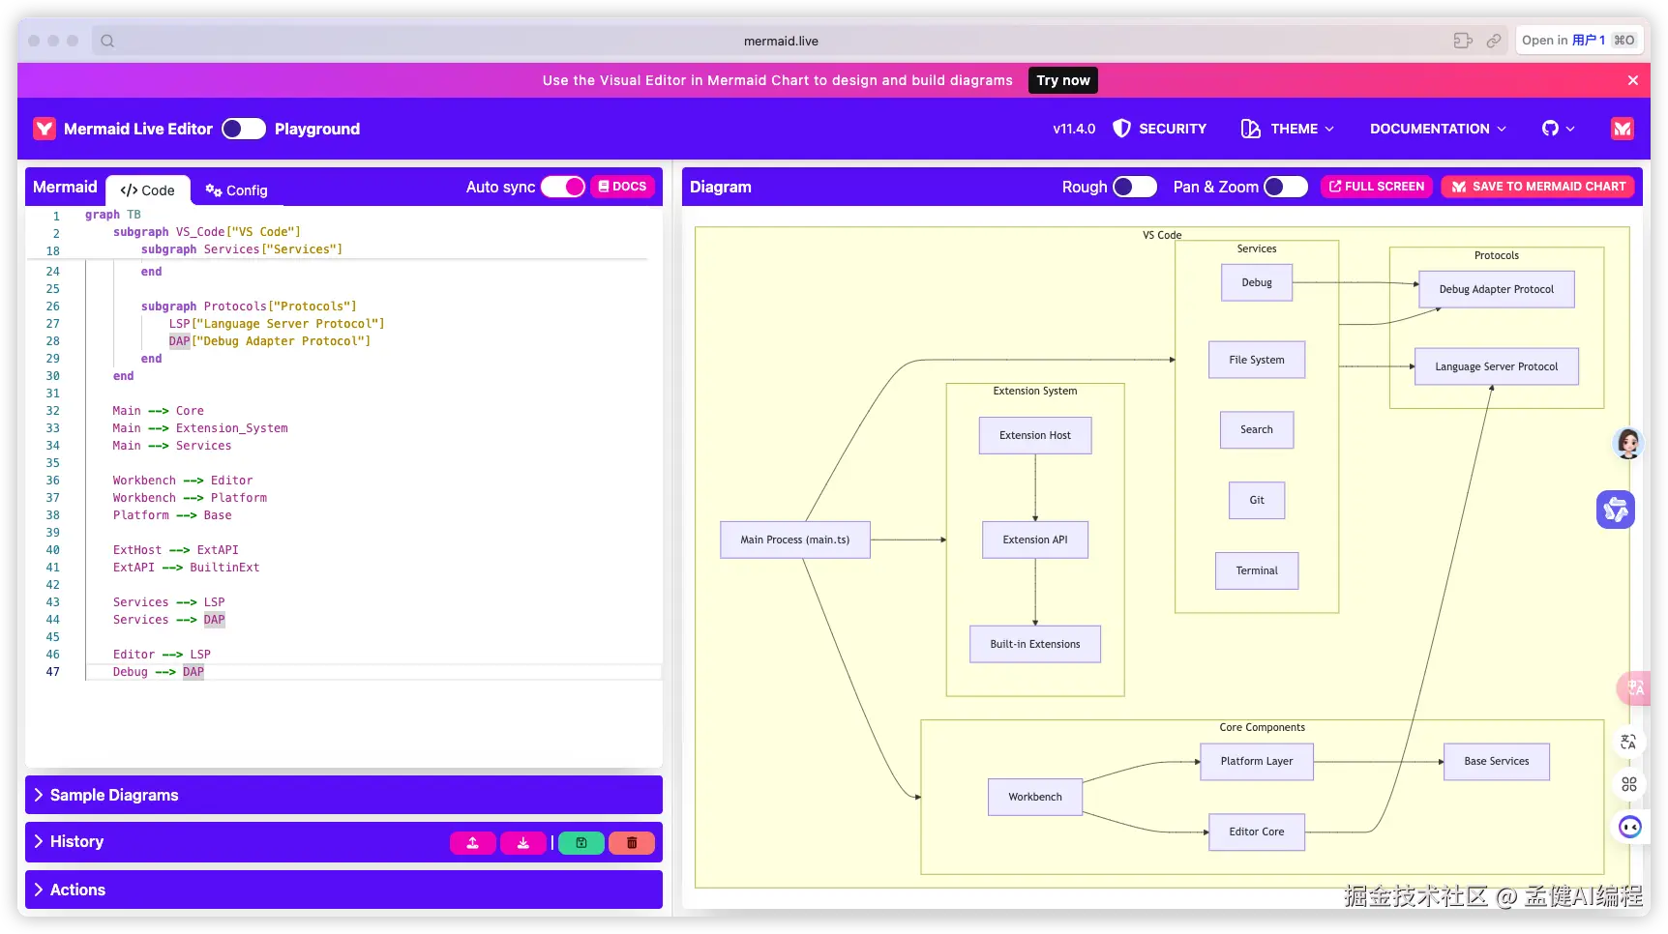
Task: Click code line 'Workbench --> Platform'
Action: 190,498
